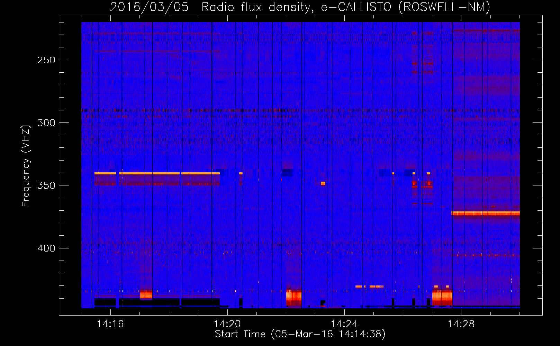560x346 pixels.
Task: Click the 250 frequency axis label
Action: coord(46,60)
